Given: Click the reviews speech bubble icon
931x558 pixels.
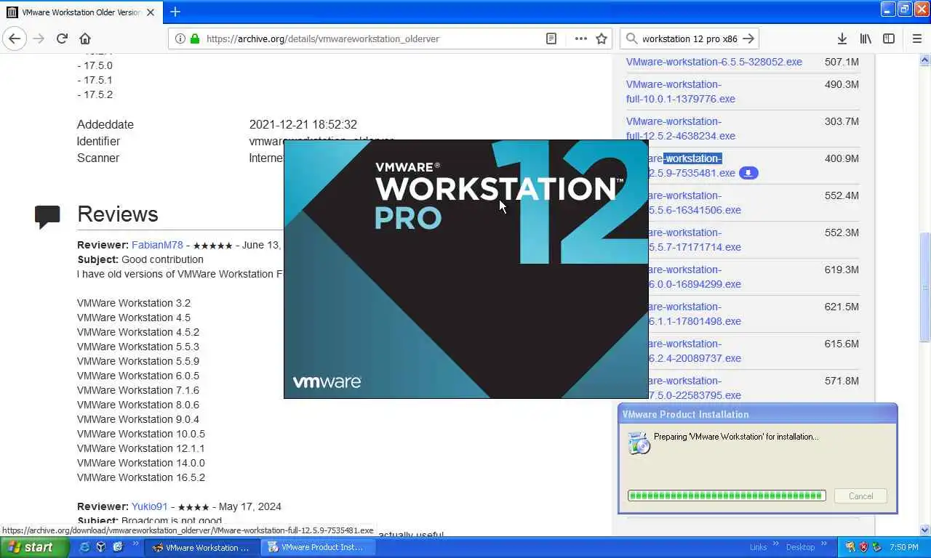Looking at the screenshot, I should point(48,217).
